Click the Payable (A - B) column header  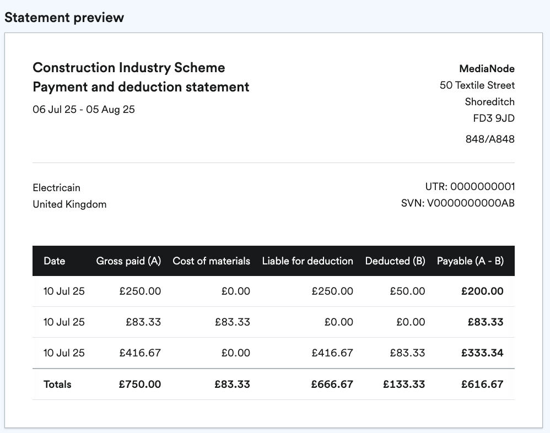pos(470,261)
